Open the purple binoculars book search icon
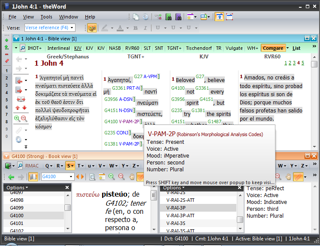The image size is (320, 246). point(178,17)
